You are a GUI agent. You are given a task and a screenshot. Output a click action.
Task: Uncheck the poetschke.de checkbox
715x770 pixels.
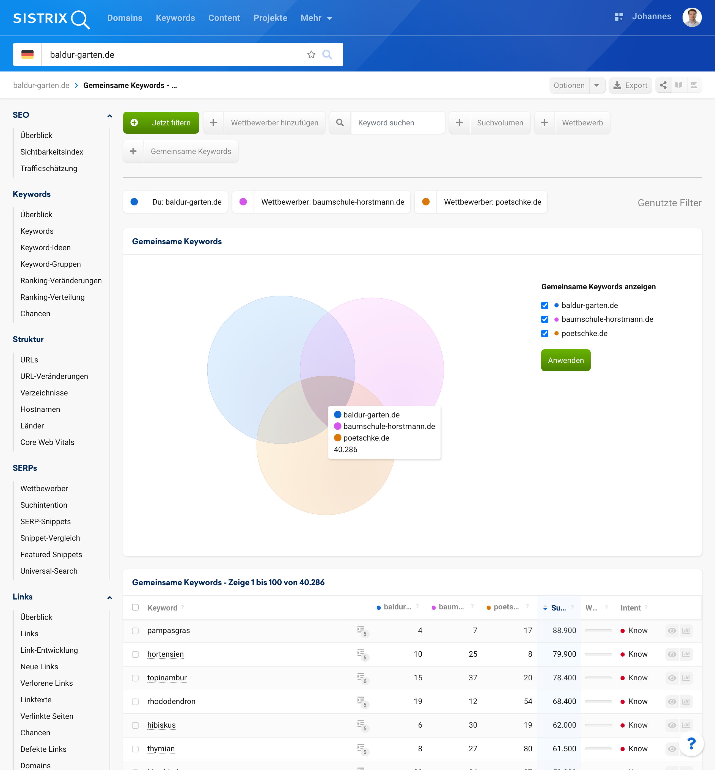pyautogui.click(x=545, y=334)
